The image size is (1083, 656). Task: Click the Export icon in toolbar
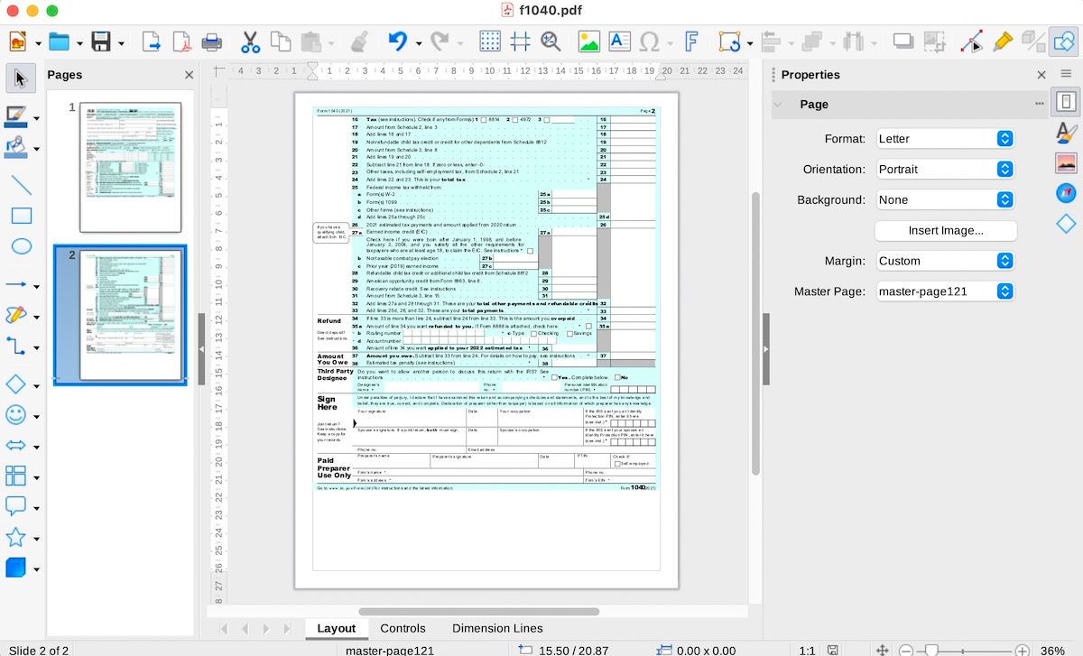pos(151,42)
